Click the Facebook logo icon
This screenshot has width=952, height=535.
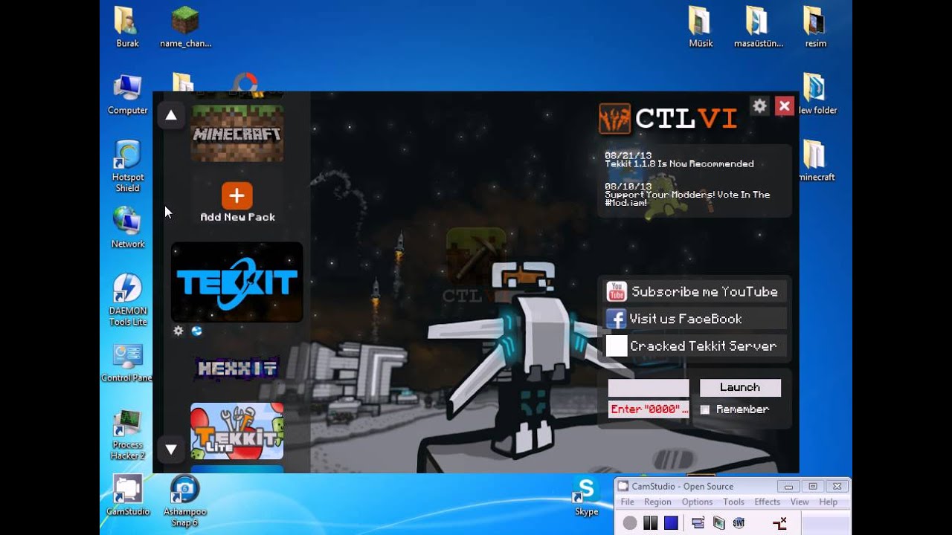pyautogui.click(x=615, y=319)
